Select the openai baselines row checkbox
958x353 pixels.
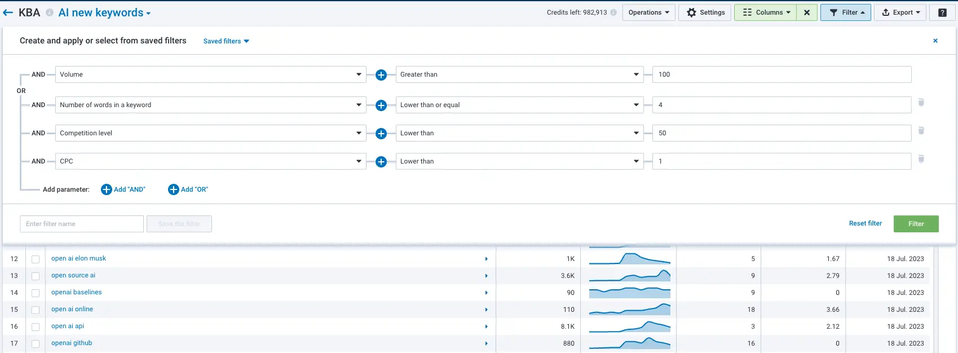pyautogui.click(x=36, y=293)
